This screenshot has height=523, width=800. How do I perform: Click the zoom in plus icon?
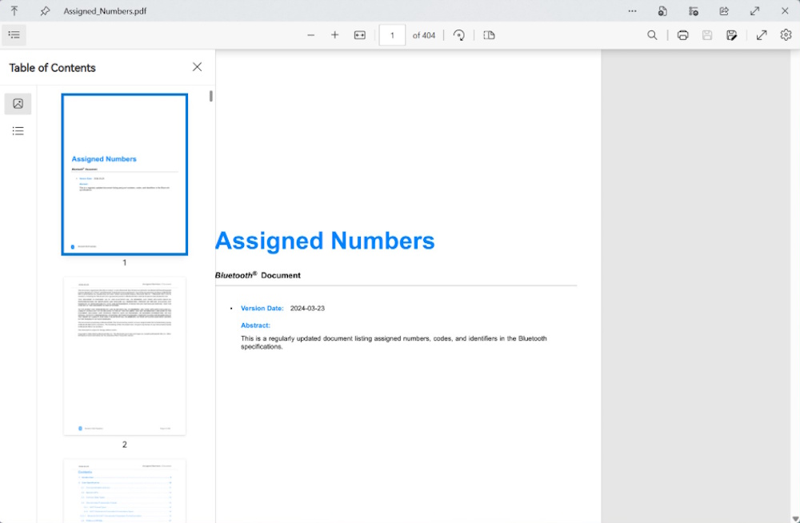(x=334, y=35)
